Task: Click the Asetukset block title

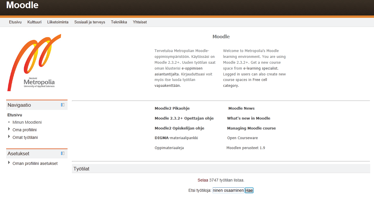Action: (x=18, y=154)
